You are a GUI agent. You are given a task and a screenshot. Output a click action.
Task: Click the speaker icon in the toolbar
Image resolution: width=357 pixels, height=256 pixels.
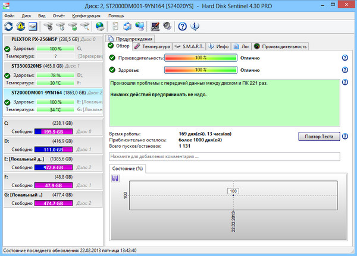(167, 26)
